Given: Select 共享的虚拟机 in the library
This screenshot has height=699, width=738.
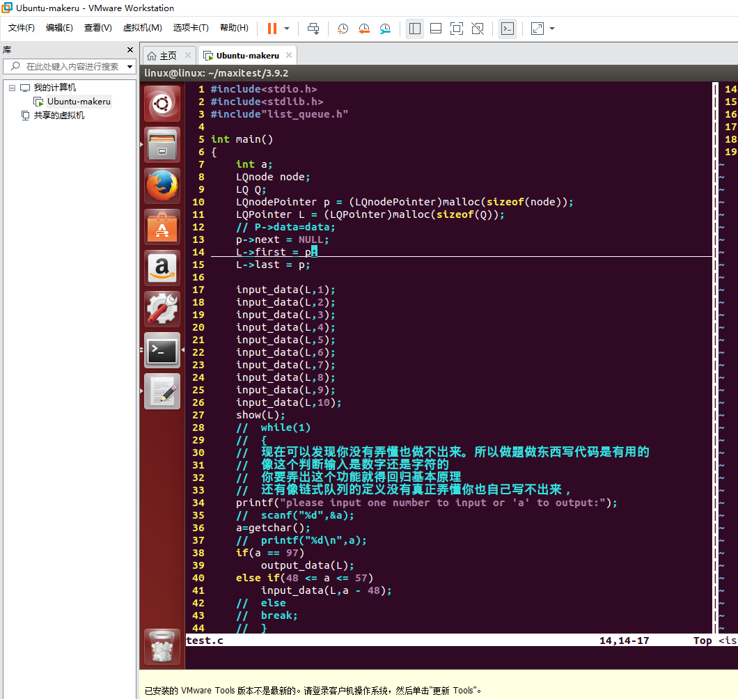Looking at the screenshot, I should pos(59,116).
